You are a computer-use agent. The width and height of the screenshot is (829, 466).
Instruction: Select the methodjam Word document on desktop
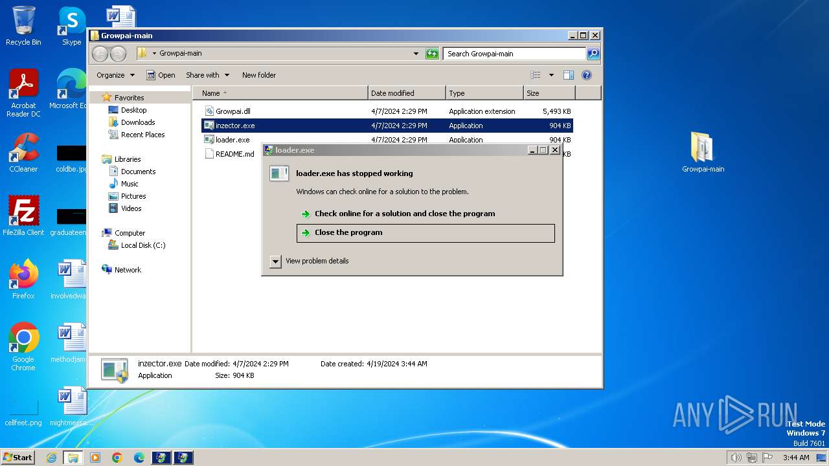(70, 343)
